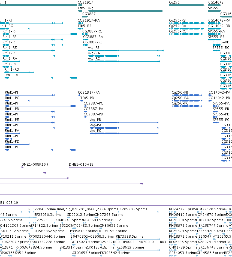Screen dimensions: 232x257
Task: Click protein label Tfb5-PB
Action: tap(87, 98)
